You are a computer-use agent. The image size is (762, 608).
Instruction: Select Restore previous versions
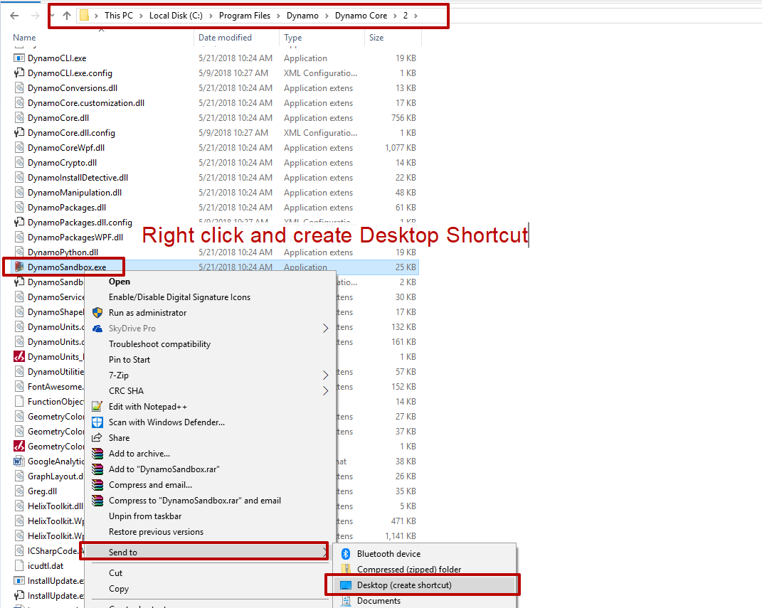point(156,532)
